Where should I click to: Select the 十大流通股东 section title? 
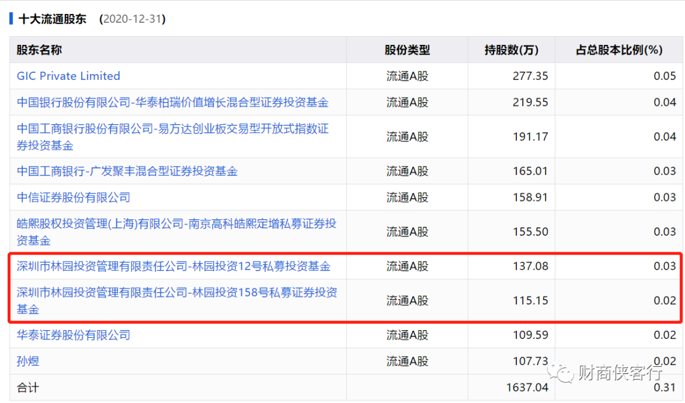tap(53, 19)
